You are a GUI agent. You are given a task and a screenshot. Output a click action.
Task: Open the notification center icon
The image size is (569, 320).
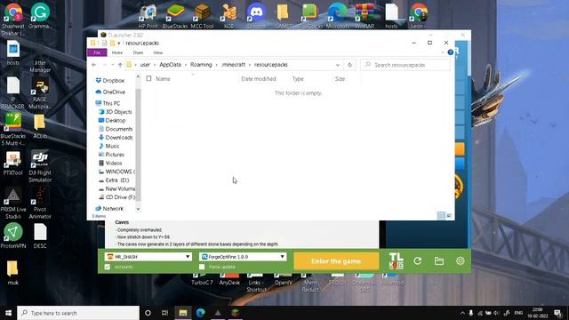click(557, 313)
